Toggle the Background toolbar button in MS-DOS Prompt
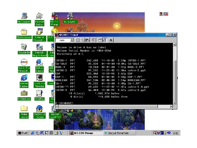This screenshot has width=197, height=148. pos(105,40)
